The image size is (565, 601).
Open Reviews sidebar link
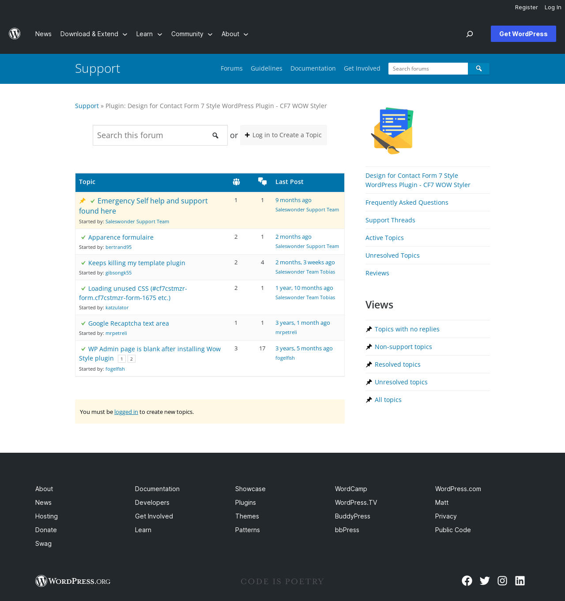click(377, 273)
